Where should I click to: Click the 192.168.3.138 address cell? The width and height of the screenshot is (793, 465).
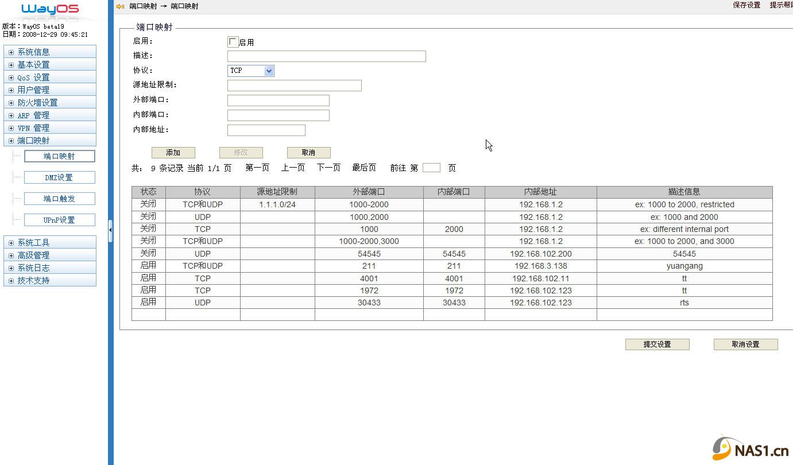[x=541, y=266]
